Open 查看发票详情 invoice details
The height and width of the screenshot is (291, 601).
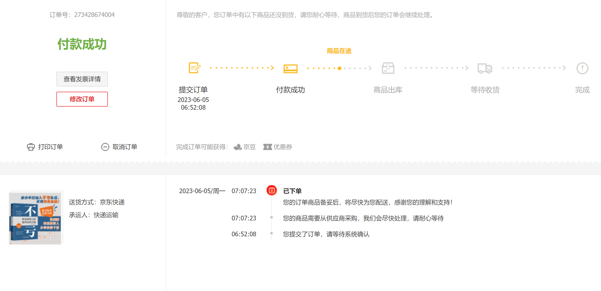[82, 79]
